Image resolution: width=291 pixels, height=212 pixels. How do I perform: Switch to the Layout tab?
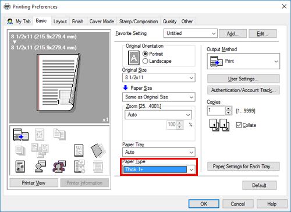point(60,22)
